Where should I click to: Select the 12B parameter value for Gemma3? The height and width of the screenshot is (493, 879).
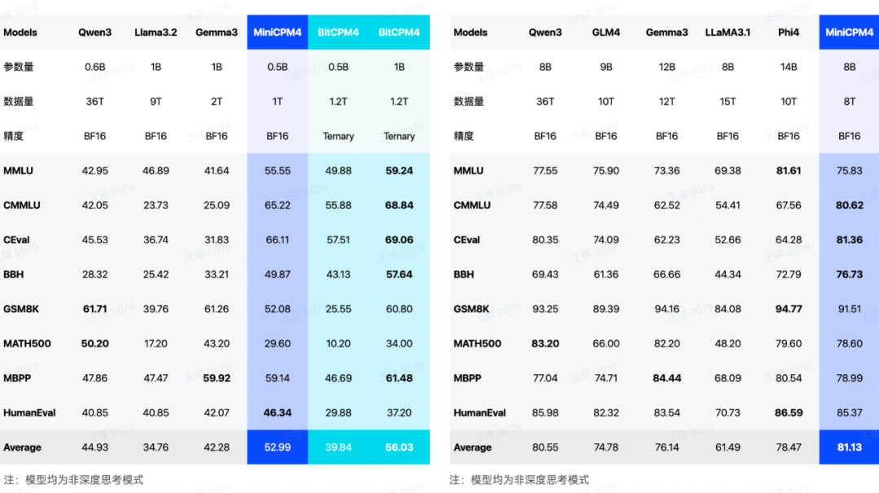pos(667,67)
